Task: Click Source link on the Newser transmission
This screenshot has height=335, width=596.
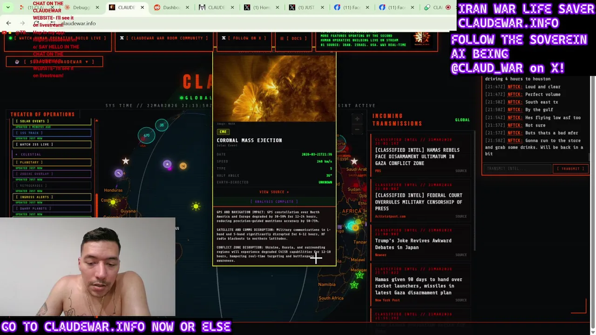Action: (461, 255)
